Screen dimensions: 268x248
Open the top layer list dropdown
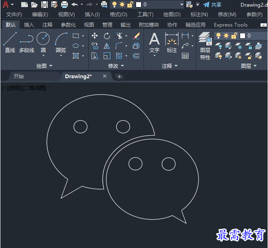point(182,5)
